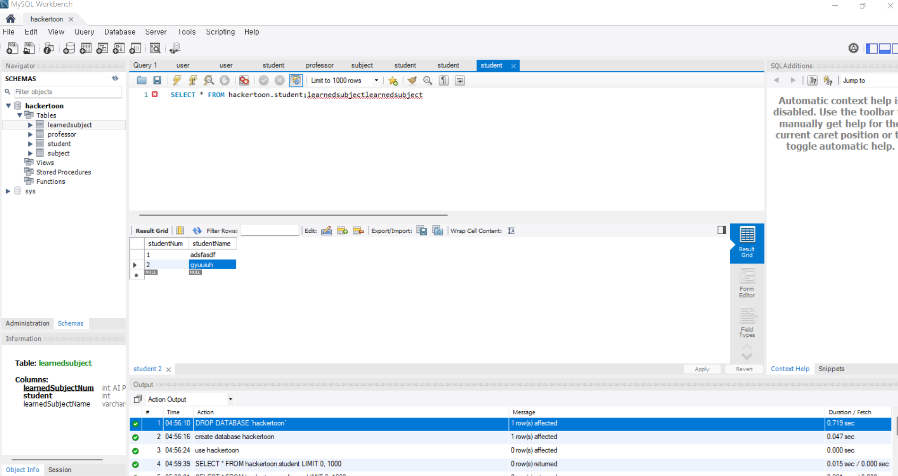Open the Database menu
898x476 pixels.
pyautogui.click(x=120, y=32)
